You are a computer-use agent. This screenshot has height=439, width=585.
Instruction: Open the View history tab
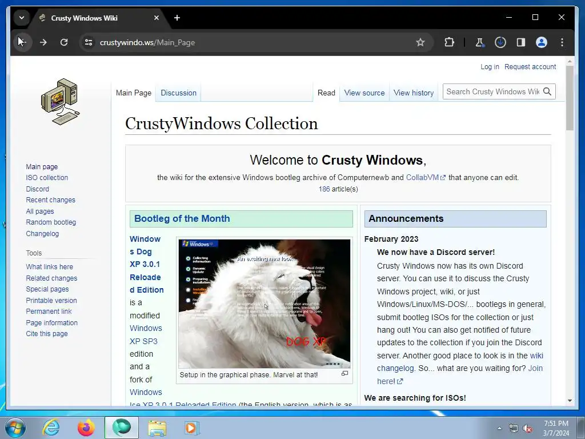(x=414, y=93)
